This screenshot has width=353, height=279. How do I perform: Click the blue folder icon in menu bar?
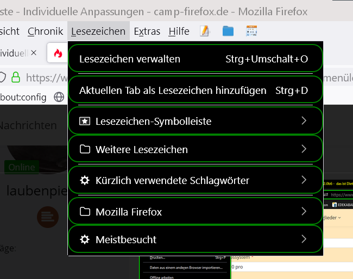[x=228, y=31]
